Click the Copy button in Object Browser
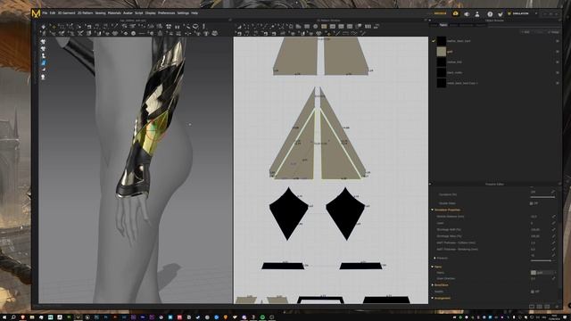The height and width of the screenshot is (321, 571). click(x=539, y=32)
